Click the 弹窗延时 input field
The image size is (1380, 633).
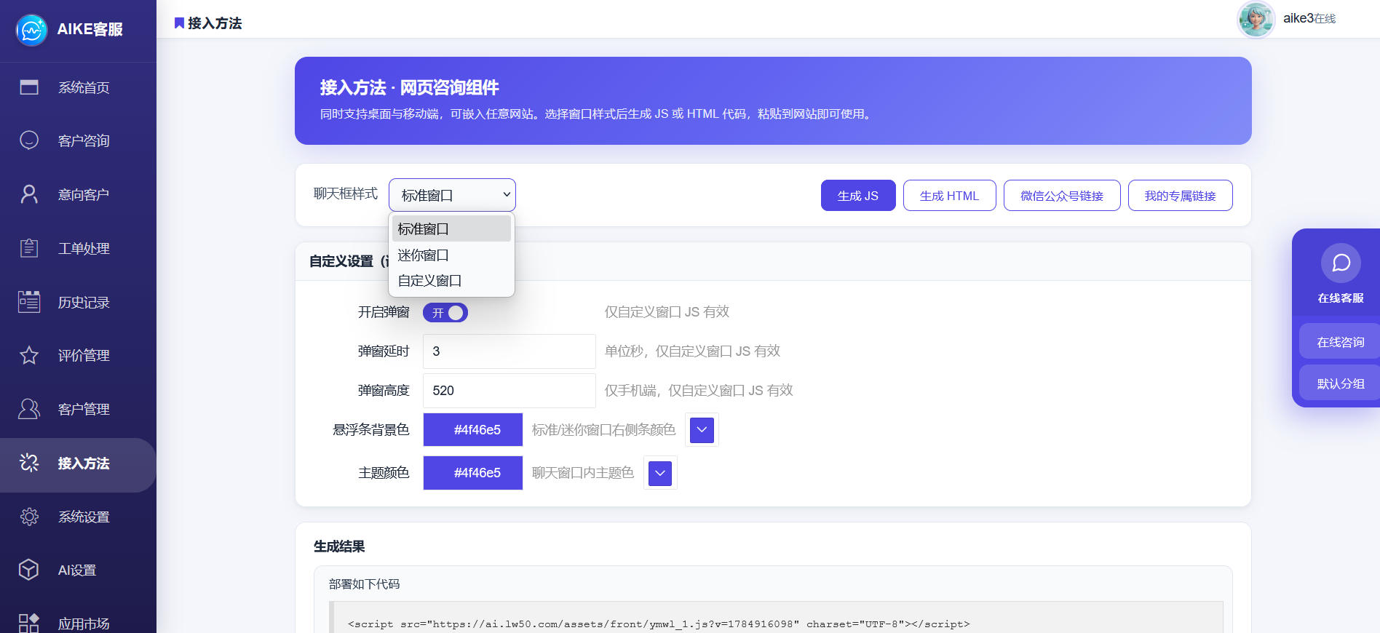(x=509, y=351)
